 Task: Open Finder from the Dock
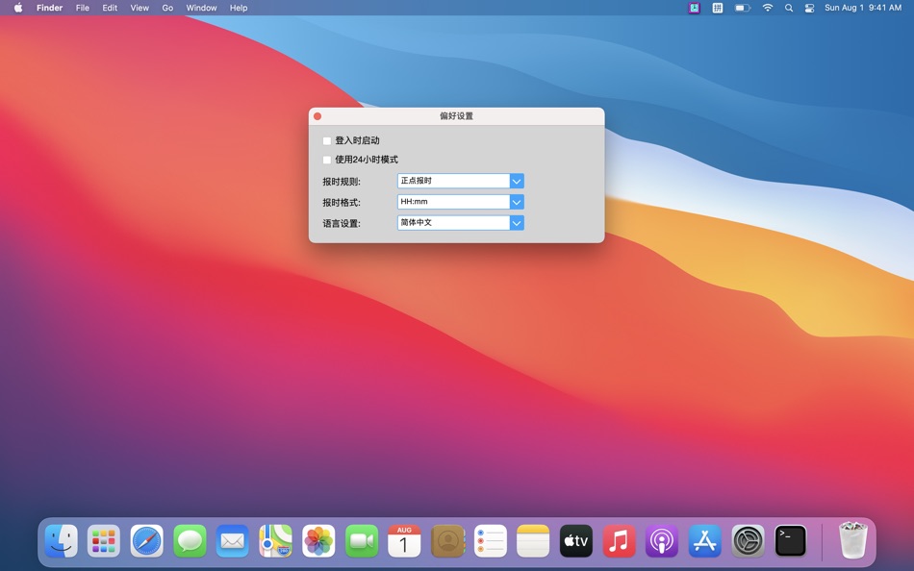pos(62,541)
